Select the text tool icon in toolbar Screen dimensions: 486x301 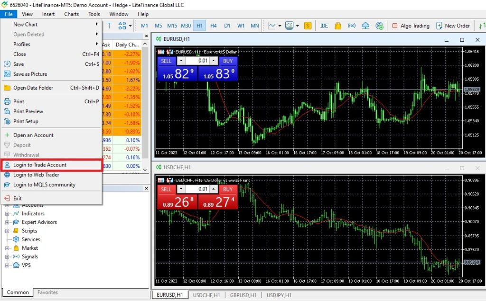coord(110,26)
